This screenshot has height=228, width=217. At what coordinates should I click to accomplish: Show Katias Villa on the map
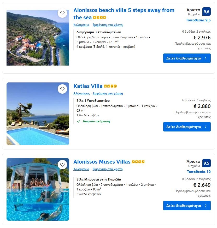[108, 93]
